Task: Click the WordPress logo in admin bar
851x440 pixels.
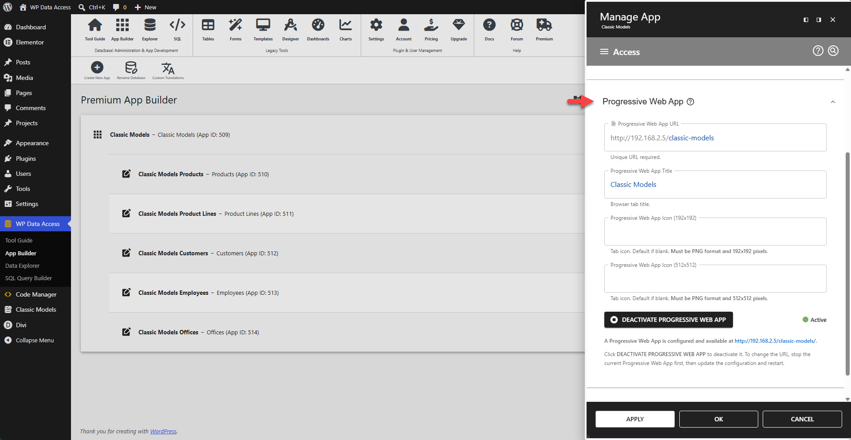Action: 8,7
